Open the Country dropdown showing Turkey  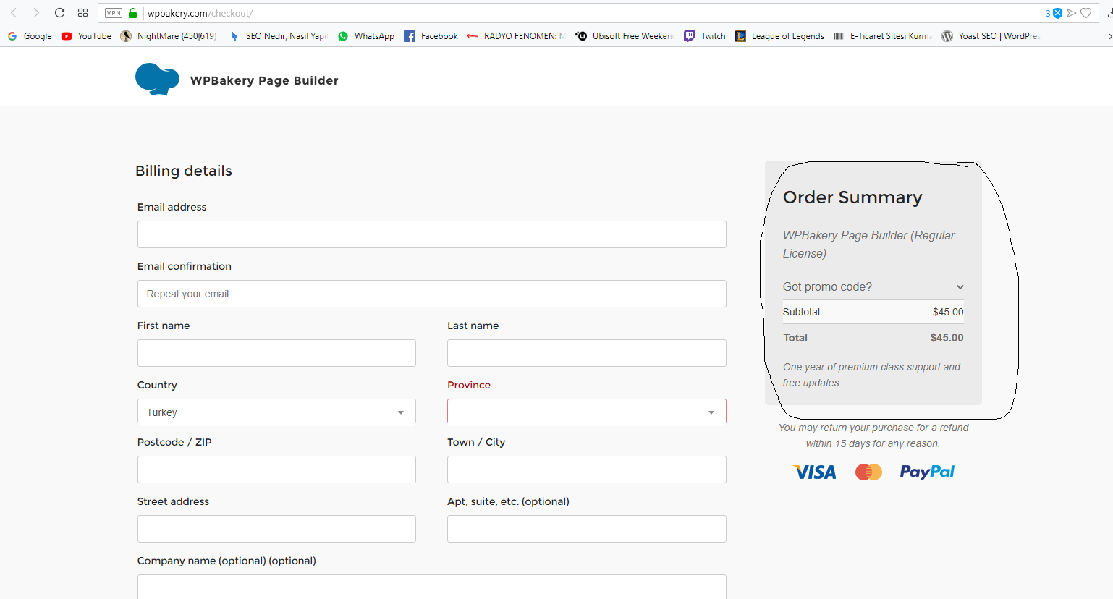point(276,412)
